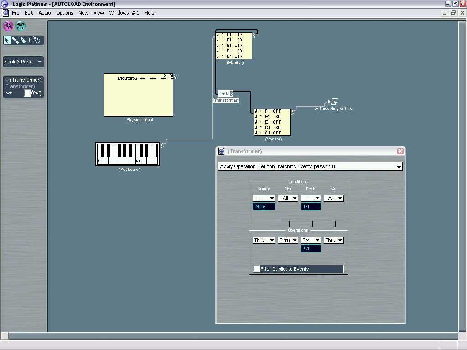Click the 'Note' status condition value field
Image resolution: width=467 pixels, height=350 pixels.
tap(264, 206)
